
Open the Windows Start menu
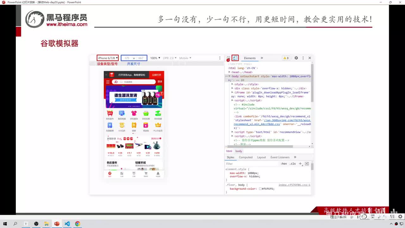point(5,224)
